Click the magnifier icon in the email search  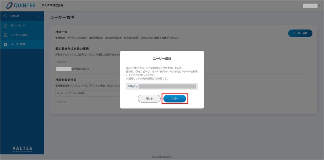(58, 93)
